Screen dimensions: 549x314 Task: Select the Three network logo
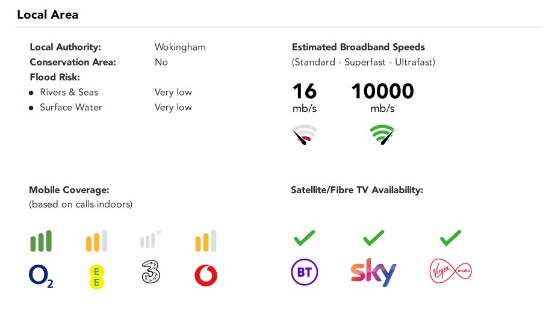151,272
